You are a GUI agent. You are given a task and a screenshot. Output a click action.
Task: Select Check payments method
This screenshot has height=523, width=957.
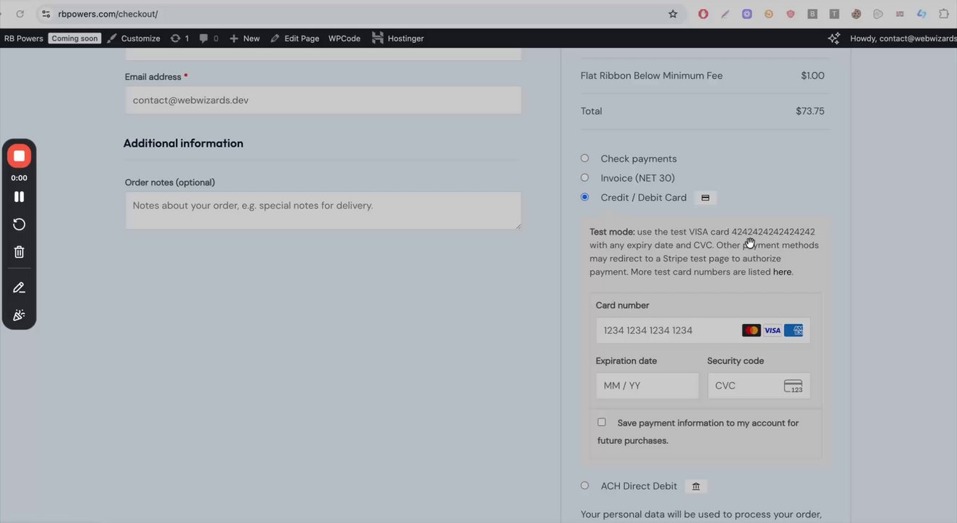click(x=585, y=158)
